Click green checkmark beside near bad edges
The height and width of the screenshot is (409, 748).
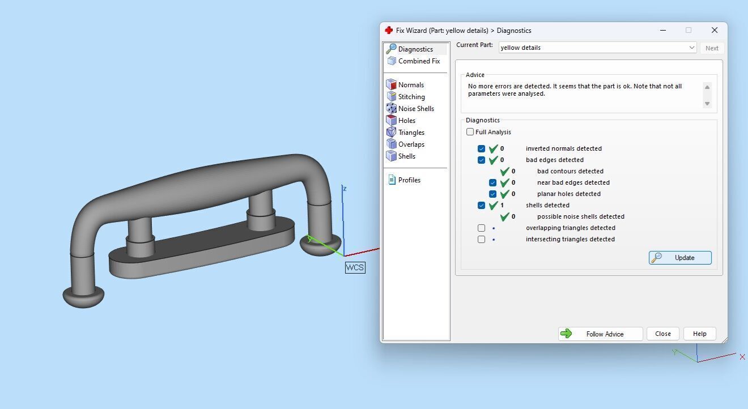coord(504,182)
